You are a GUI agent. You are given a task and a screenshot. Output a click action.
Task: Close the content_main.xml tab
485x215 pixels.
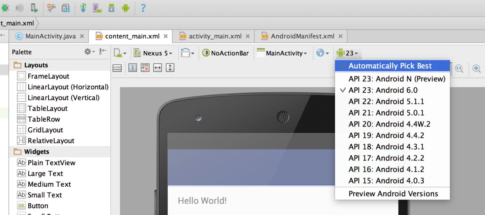(166, 36)
